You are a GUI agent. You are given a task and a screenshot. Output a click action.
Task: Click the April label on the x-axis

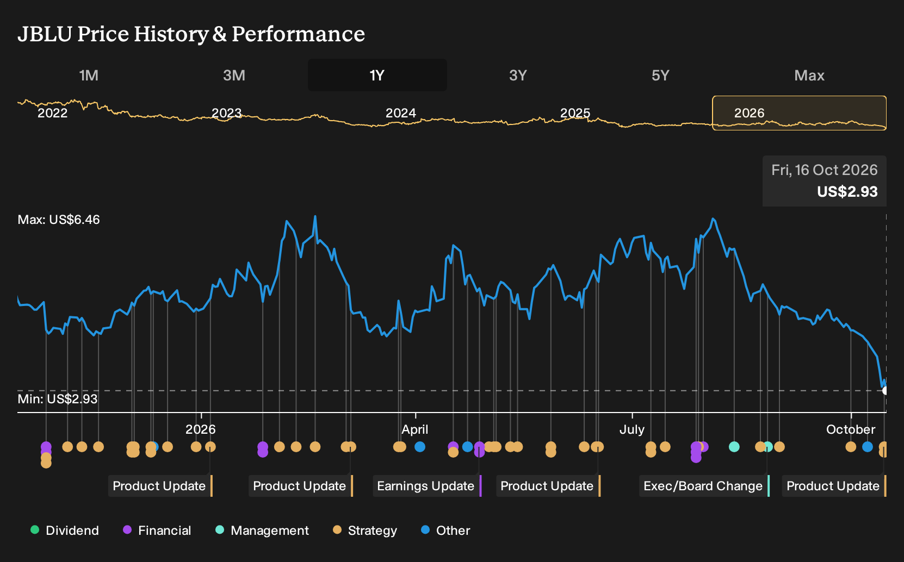click(x=415, y=429)
